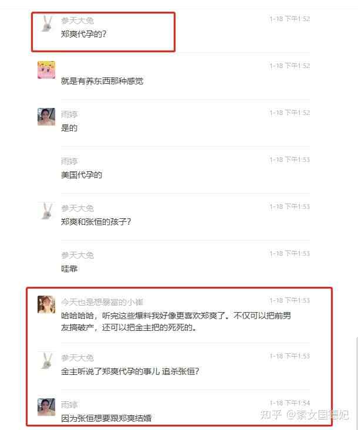Screen dimensions: 358x430
Task: Select message 金主听说了郑爽代孕的事儿
Action: 130,371
